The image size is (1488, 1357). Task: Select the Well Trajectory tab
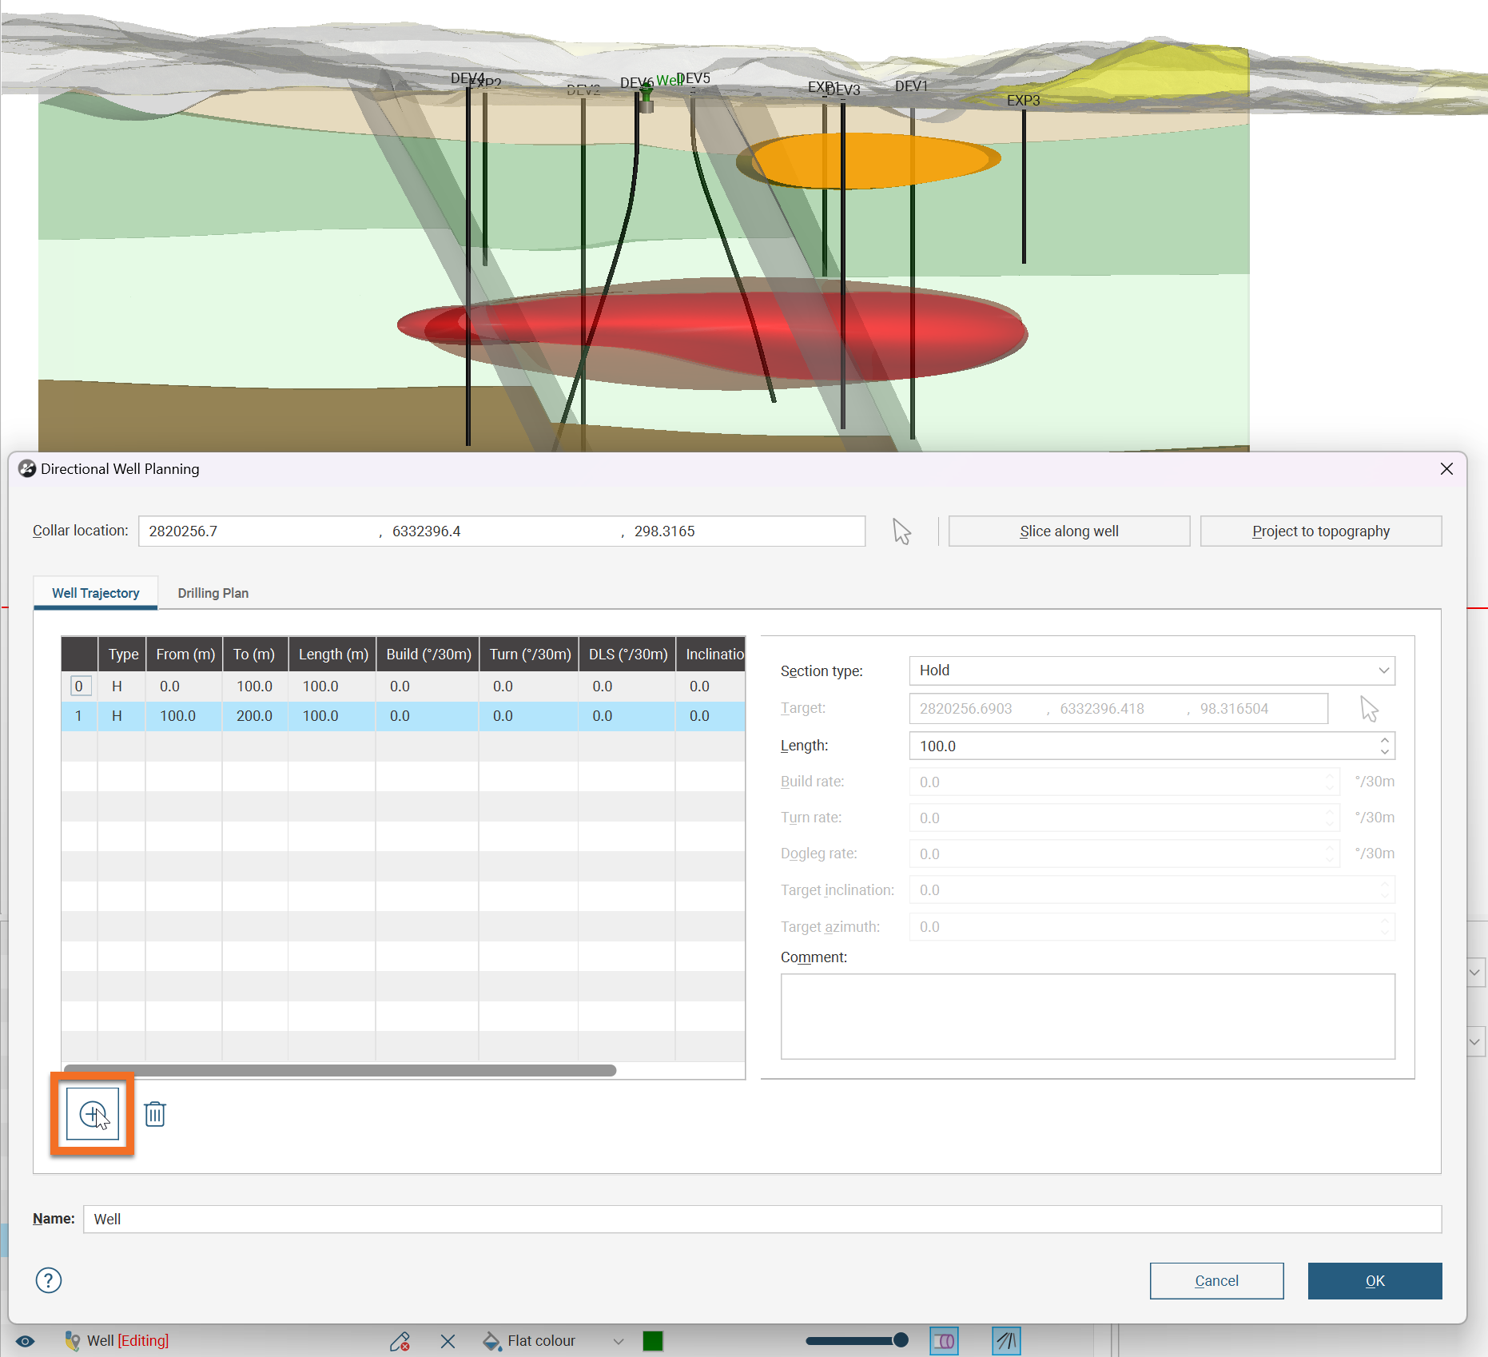tap(95, 593)
